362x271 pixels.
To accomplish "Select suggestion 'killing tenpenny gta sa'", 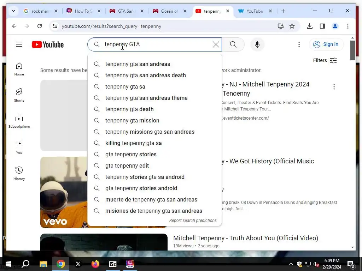I will coord(155,143).
